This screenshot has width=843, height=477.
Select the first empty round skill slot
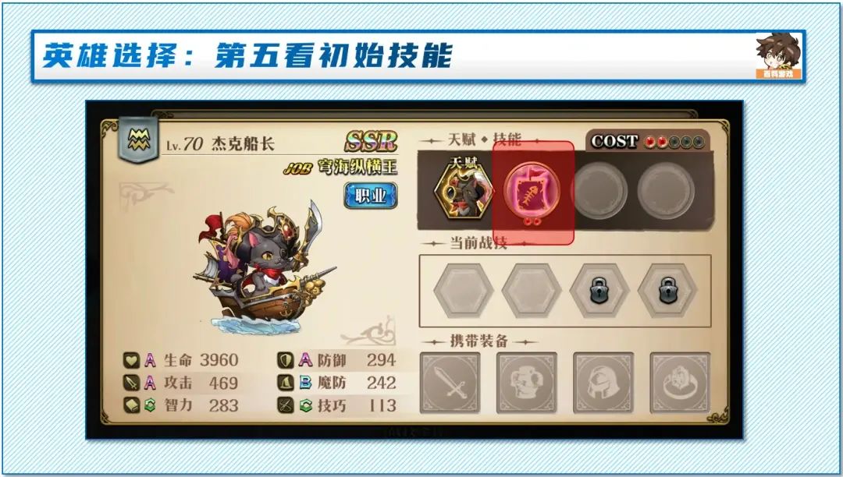point(599,190)
